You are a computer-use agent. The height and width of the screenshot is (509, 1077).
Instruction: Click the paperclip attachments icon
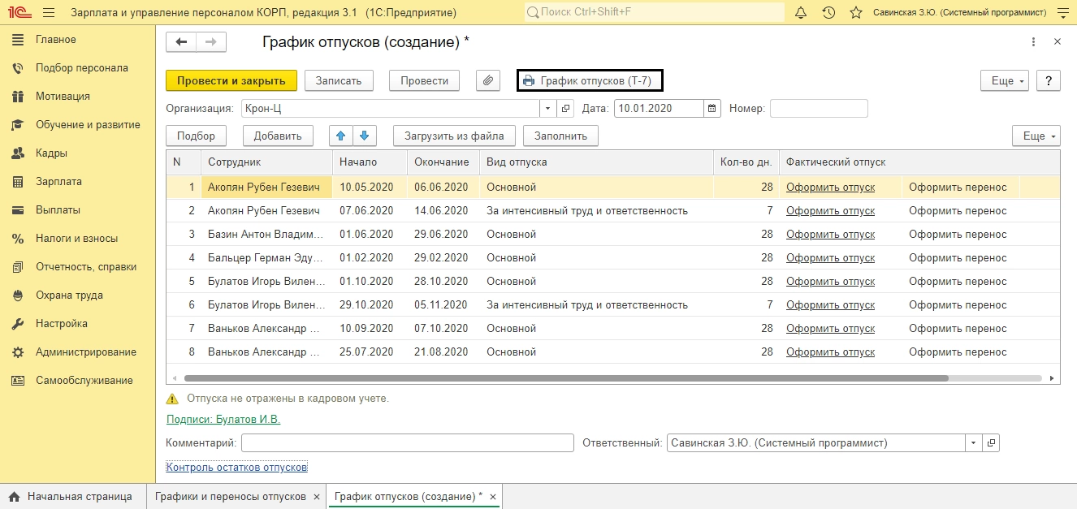pyautogui.click(x=487, y=80)
